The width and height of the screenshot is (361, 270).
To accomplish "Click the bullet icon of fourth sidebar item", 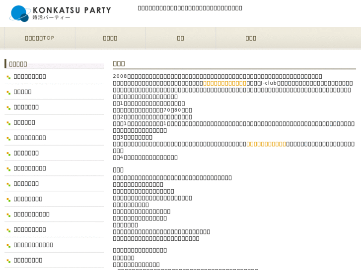I will click(x=8, y=123).
